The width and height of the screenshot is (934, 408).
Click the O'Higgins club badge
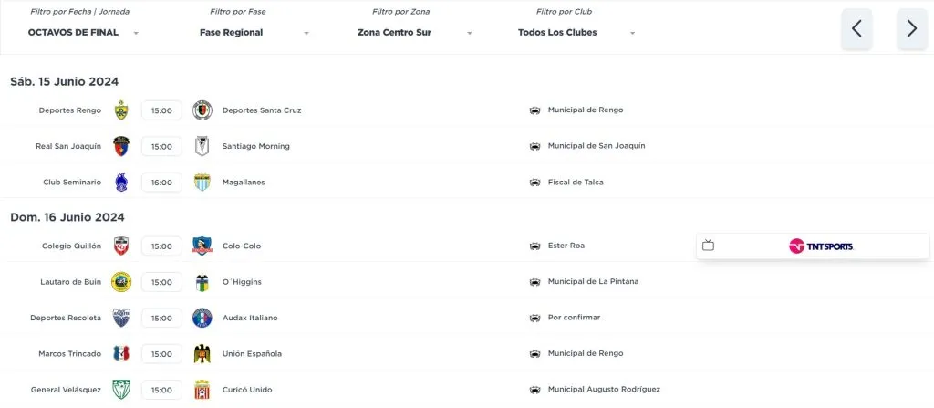[x=202, y=282]
